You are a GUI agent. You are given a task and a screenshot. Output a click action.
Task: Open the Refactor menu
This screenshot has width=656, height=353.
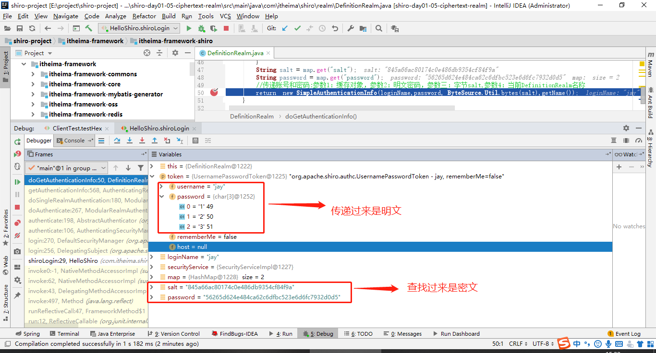(144, 16)
